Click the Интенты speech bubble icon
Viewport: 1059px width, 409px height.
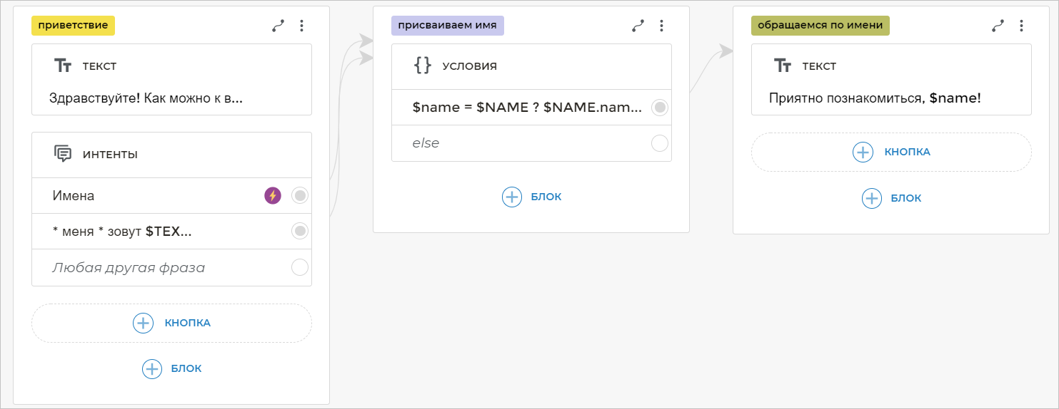[x=63, y=154]
